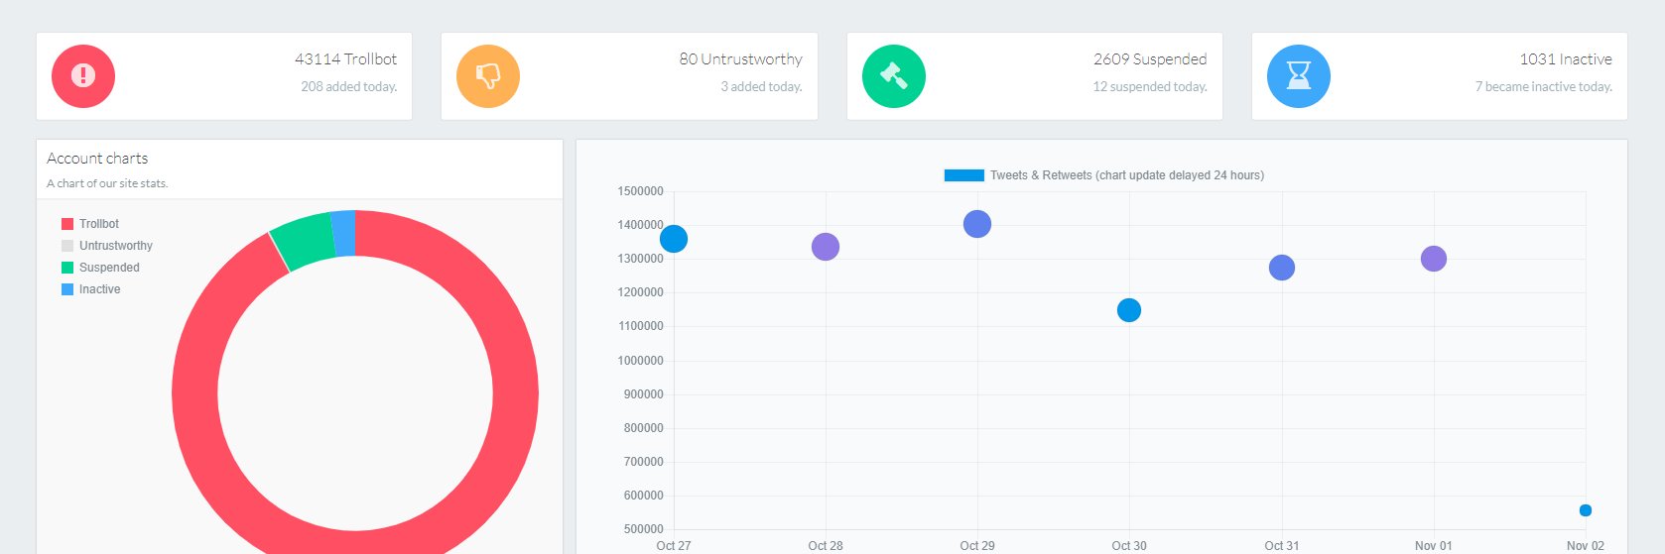Select the Oct 29 data point

(x=977, y=224)
